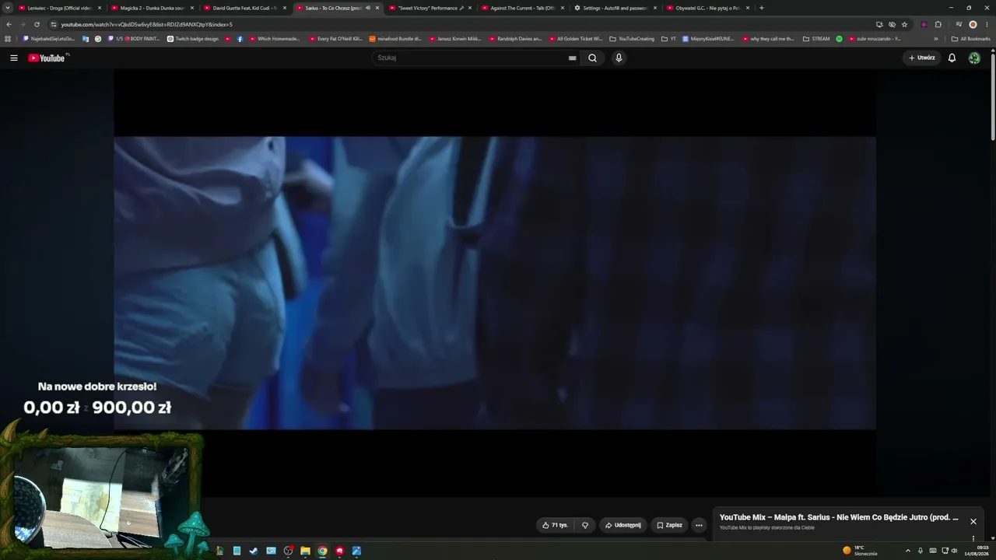Screen dimensions: 996x560
Task: Switch to Magicka 2 - Dunka Dunka tab
Action: [x=153, y=8]
